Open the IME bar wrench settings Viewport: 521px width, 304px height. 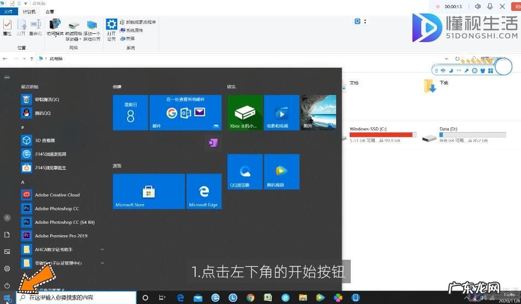pos(466,70)
